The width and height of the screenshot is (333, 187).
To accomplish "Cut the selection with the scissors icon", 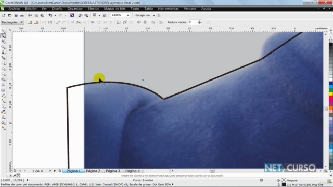I will tap(30, 15).
